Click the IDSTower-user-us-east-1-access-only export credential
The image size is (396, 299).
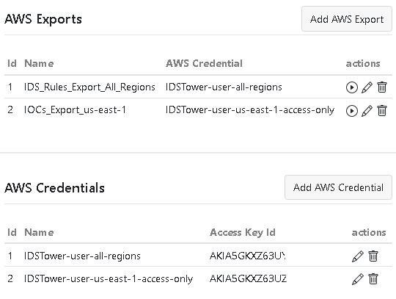point(250,110)
